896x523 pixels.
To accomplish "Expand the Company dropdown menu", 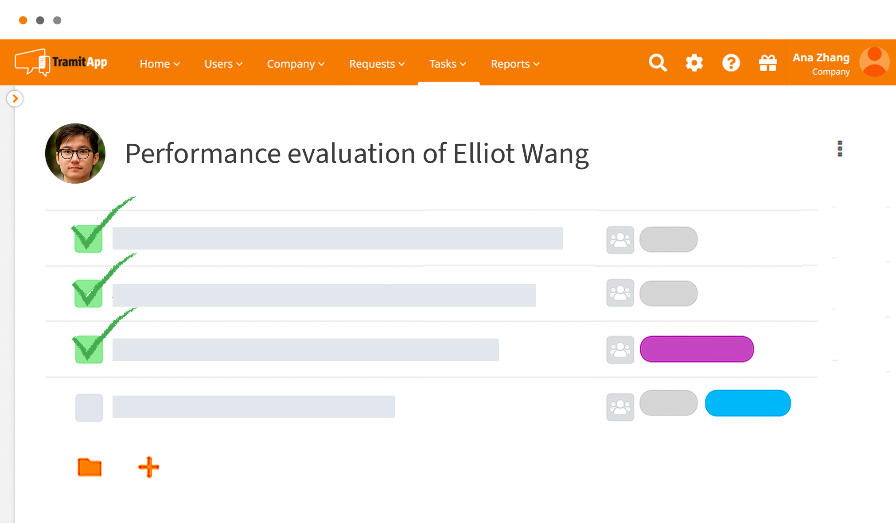I will point(296,64).
